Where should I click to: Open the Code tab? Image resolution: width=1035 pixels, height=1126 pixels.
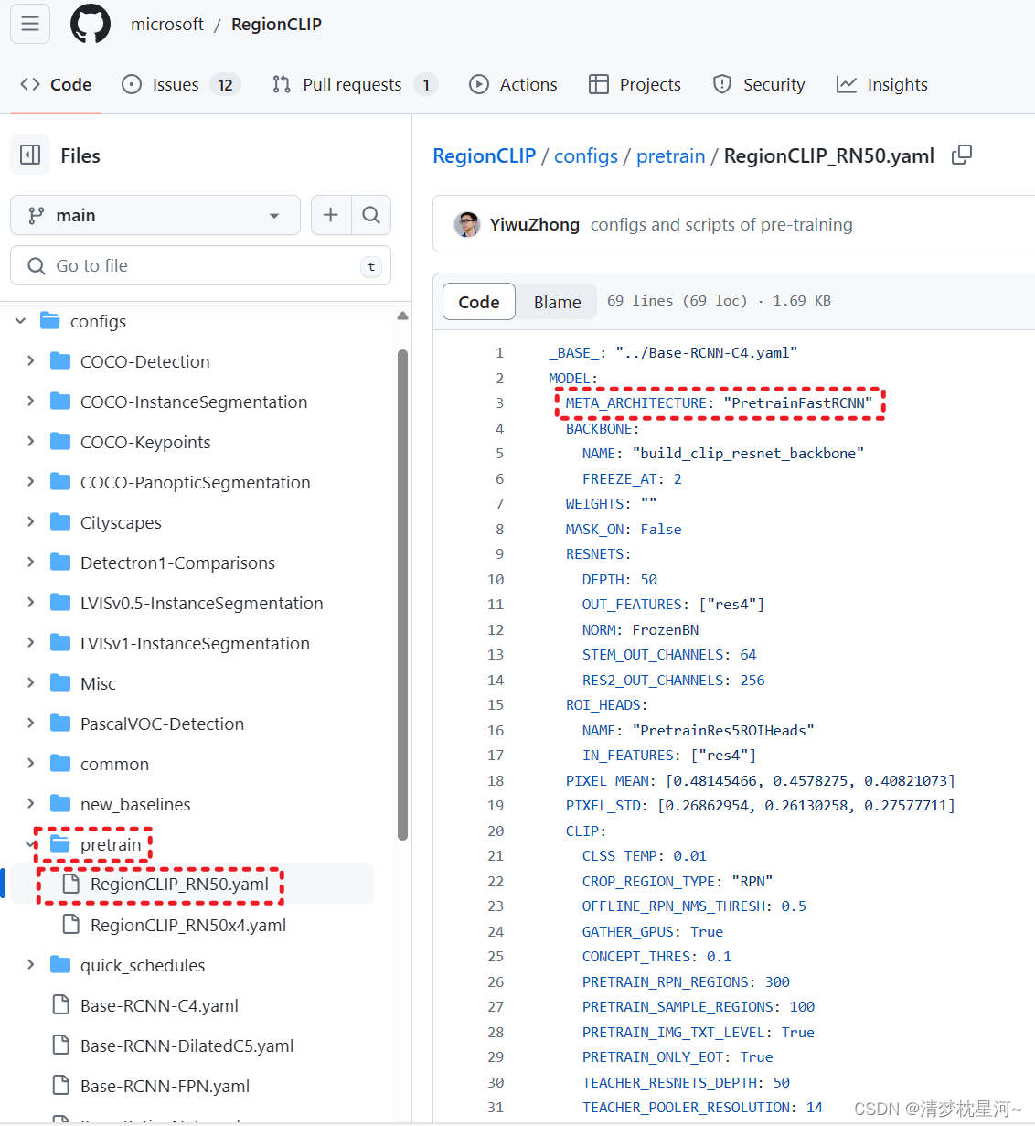[x=56, y=84]
